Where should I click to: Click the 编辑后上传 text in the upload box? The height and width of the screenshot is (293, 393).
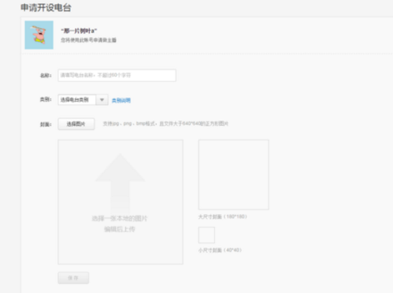pos(120,229)
